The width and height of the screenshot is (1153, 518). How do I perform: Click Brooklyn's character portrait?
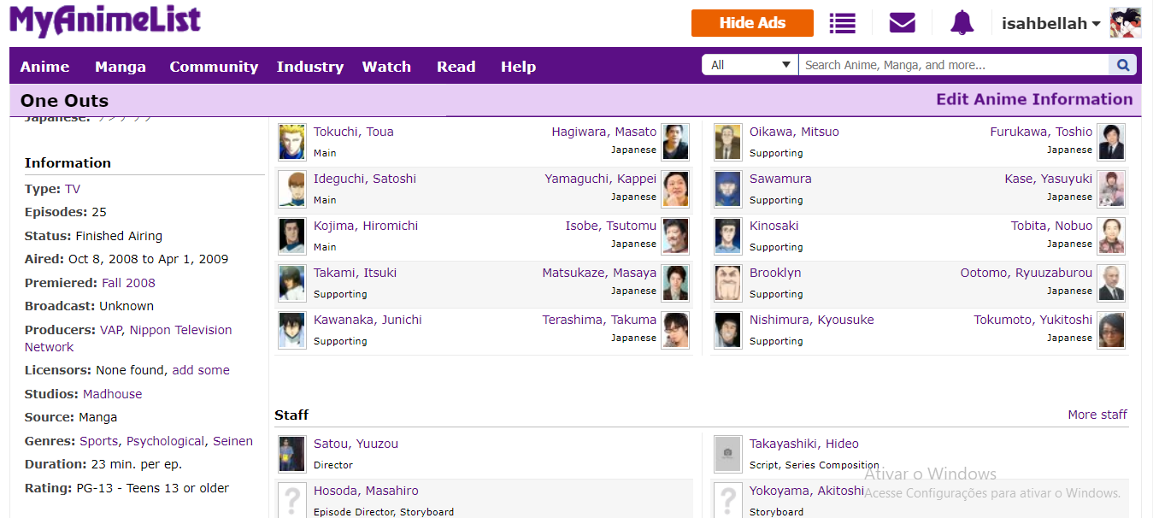coord(727,283)
